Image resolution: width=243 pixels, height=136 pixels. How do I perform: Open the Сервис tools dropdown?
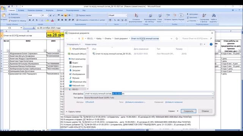(x=173, y=111)
